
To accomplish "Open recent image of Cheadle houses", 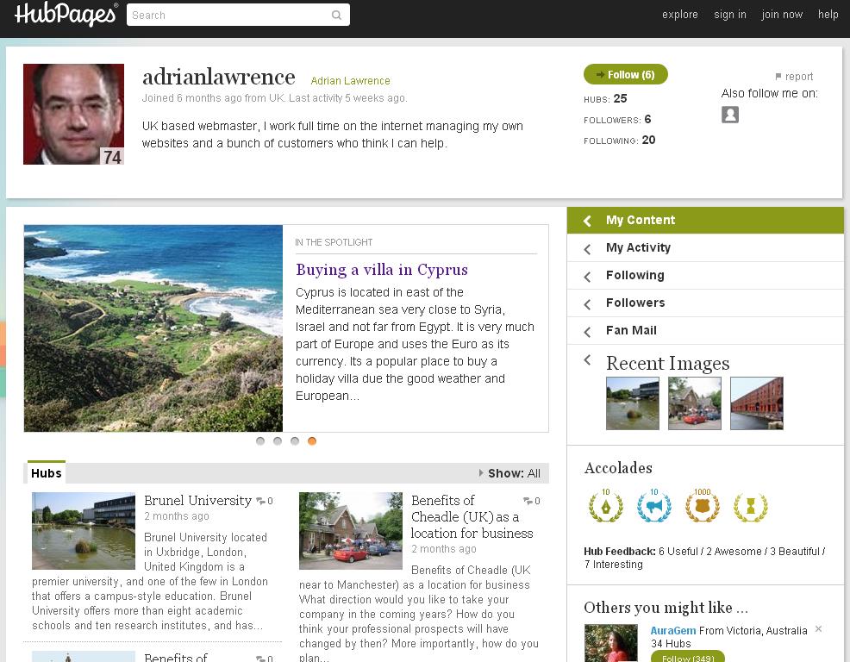I will 695,403.
